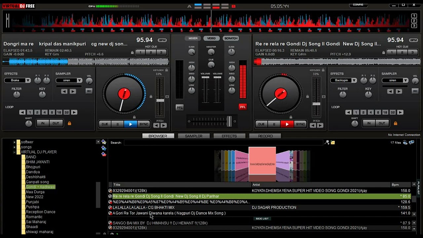Open the SIDE LIST panel
Screen dimensions: 423x238
(x=262, y=218)
